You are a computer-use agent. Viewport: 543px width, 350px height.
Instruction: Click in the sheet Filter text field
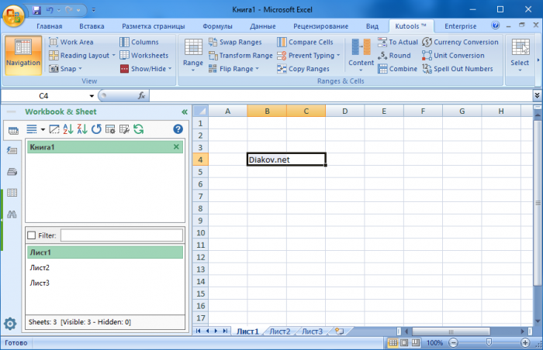click(x=121, y=235)
